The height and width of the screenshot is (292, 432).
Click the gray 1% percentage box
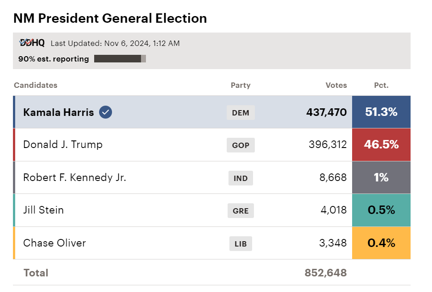pos(381,177)
